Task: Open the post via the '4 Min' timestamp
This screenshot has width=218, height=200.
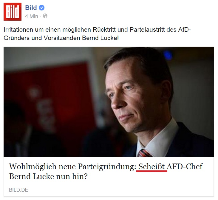Action: 32,16
